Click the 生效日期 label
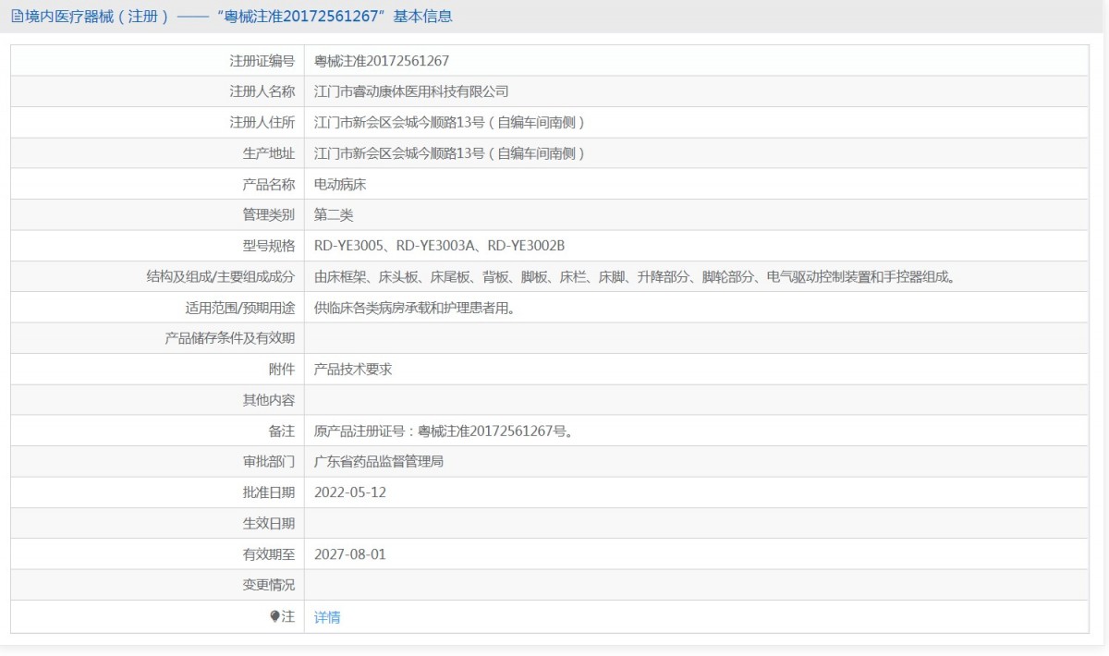 (x=268, y=523)
